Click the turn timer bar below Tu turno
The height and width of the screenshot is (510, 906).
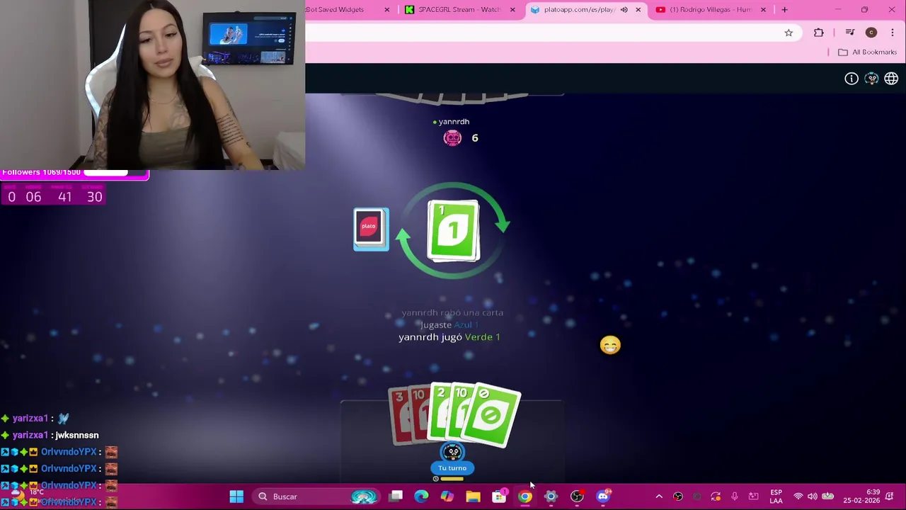[x=452, y=479]
